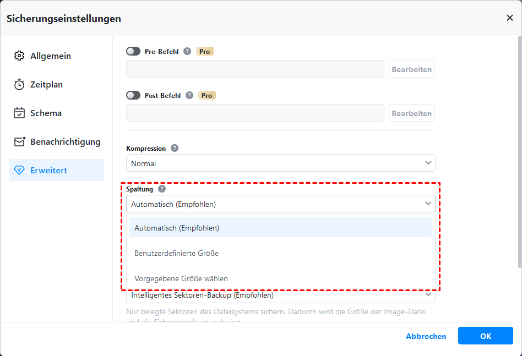Open the Kompression dropdown set to Normal

pyautogui.click(x=280, y=163)
